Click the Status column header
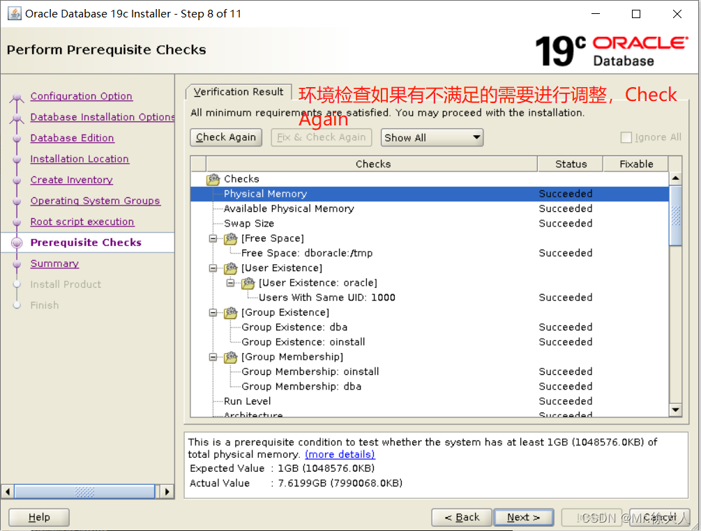This screenshot has height=531, width=701. point(571,164)
